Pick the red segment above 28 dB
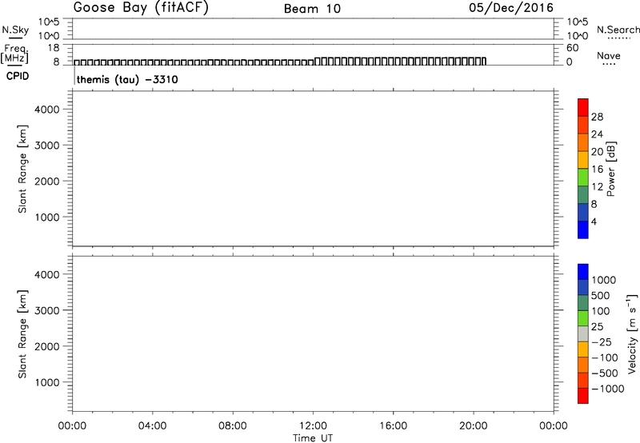This screenshot has height=443, width=640. (583, 107)
